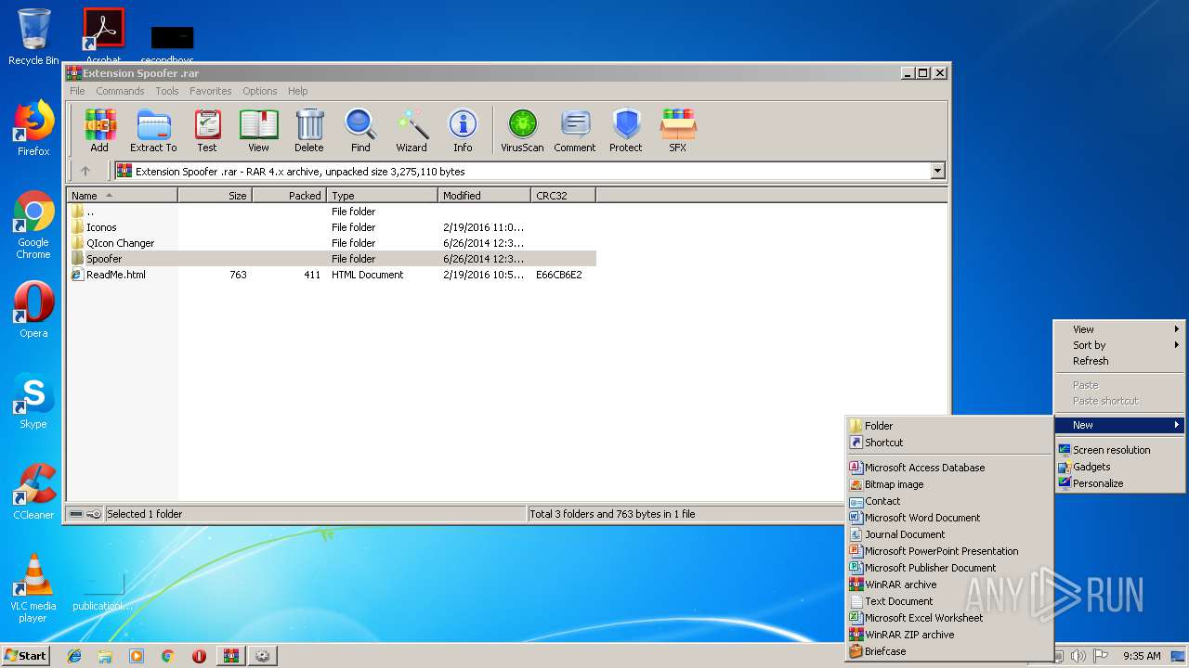Create new WinRAR ZIP archive
Viewport: 1189px width, 668px height.
tap(948, 635)
